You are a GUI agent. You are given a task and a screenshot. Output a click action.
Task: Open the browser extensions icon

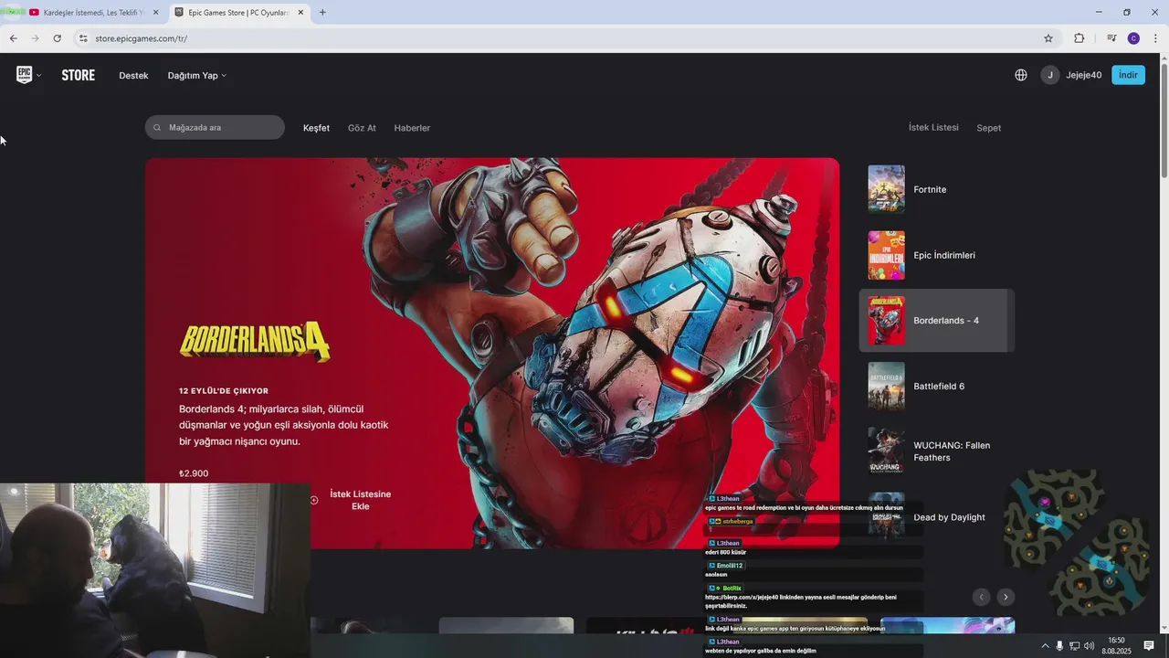click(x=1079, y=38)
